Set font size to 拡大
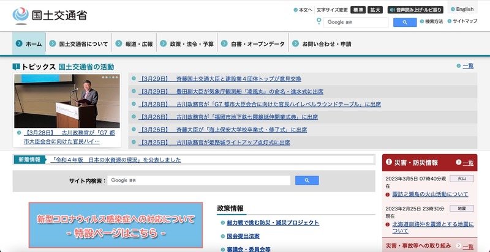 coord(375,10)
